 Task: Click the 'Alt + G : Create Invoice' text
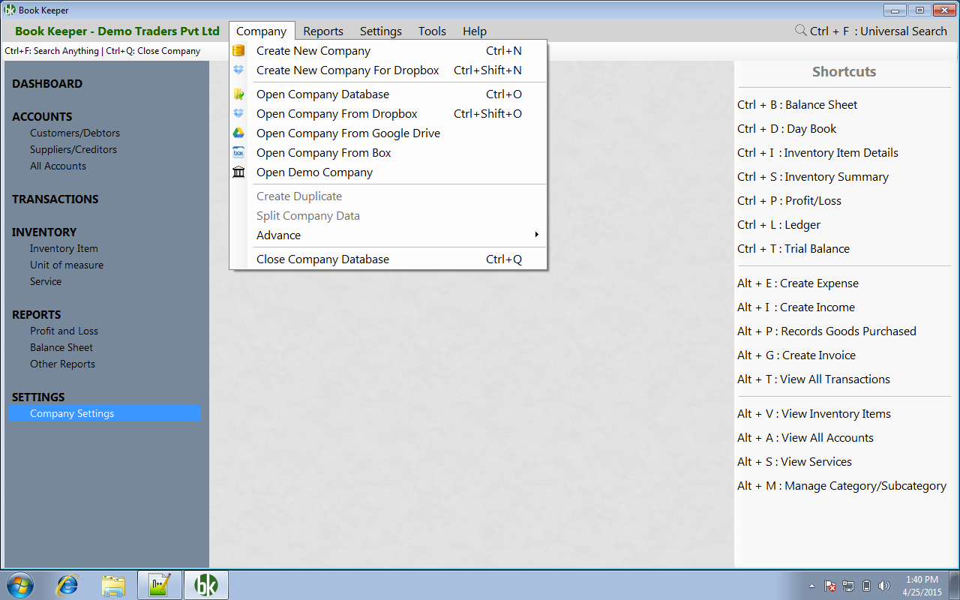[x=796, y=355]
